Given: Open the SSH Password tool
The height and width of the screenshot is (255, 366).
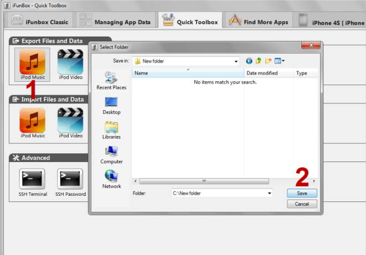Looking at the screenshot, I should [70, 183].
